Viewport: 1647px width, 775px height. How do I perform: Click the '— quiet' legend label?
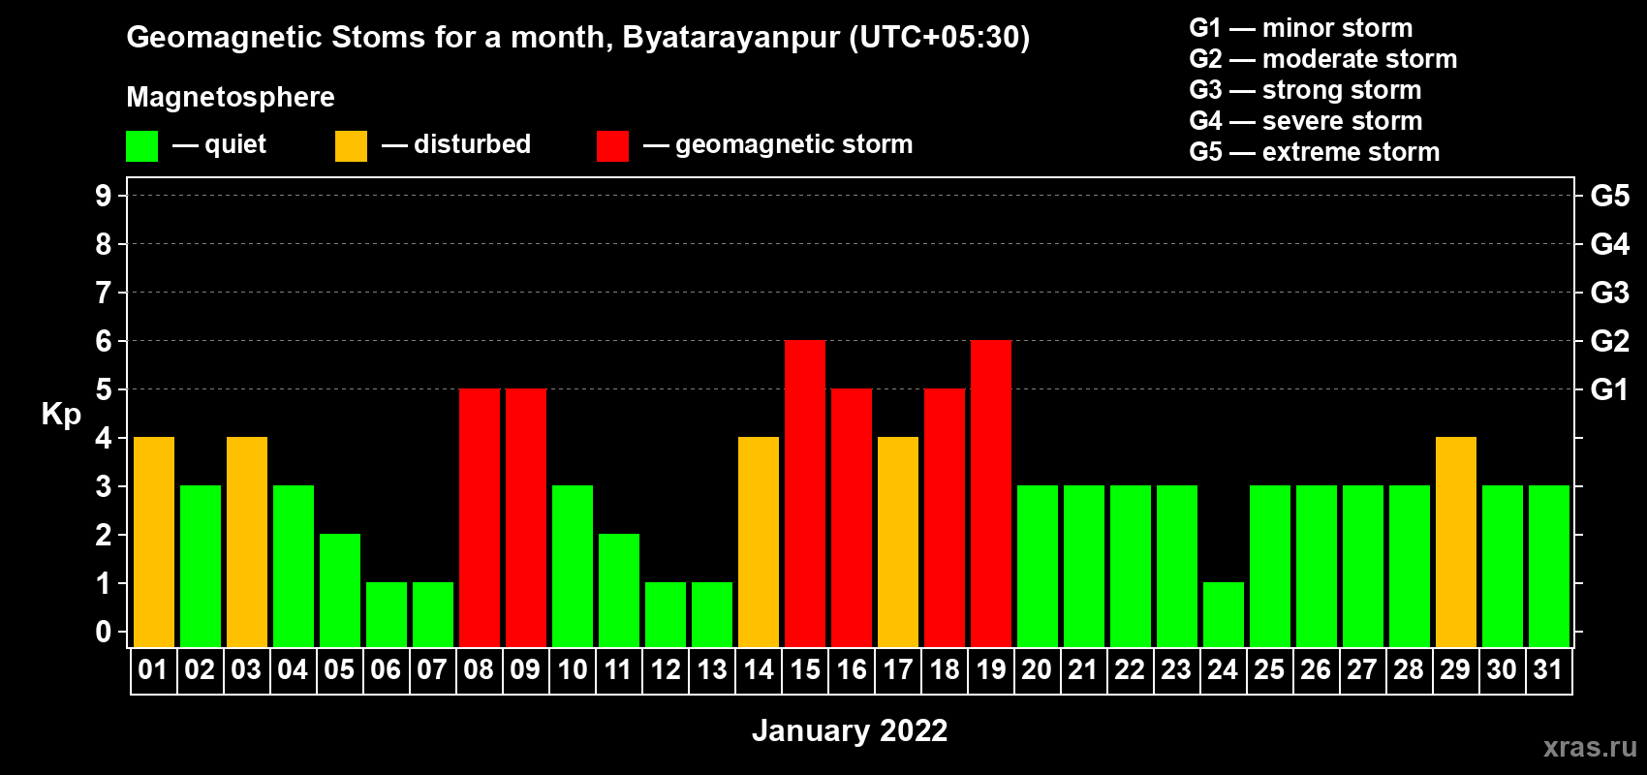point(219,144)
